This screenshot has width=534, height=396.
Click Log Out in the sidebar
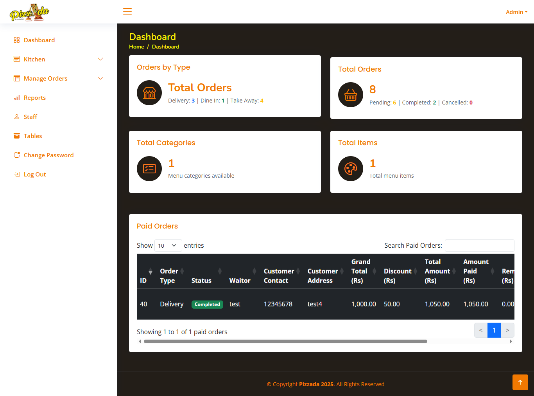(x=35, y=175)
